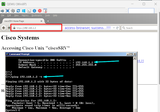Click the reply line with time=4ms
160x112 pixels.
[x=44, y=96]
